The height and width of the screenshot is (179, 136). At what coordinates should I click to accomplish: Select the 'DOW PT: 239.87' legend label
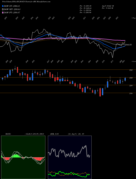(12, 12)
